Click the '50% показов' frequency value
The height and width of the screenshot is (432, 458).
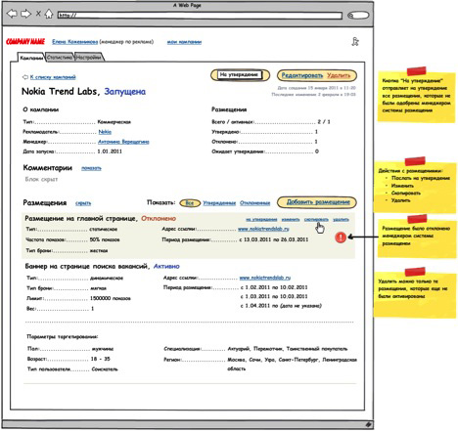(105, 239)
